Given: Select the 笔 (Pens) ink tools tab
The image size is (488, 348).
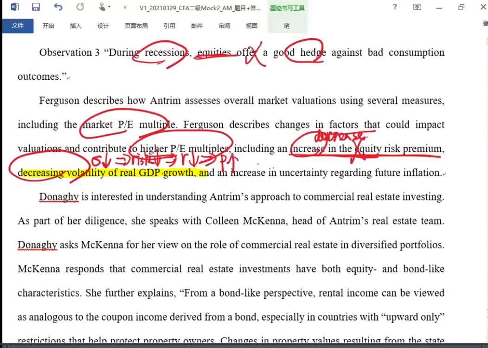Looking at the screenshot, I should pos(287,26).
